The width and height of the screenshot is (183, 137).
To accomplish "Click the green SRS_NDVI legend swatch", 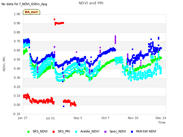I will pyautogui.click(x=29, y=132).
